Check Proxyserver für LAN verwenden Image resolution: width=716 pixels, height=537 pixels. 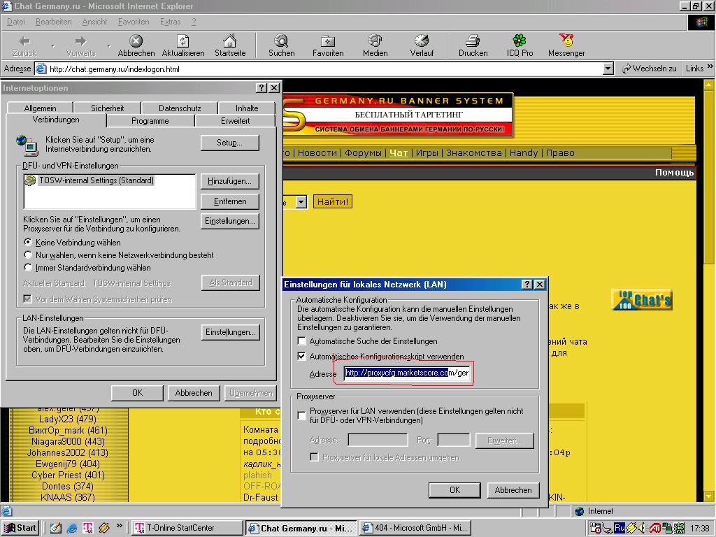301,415
